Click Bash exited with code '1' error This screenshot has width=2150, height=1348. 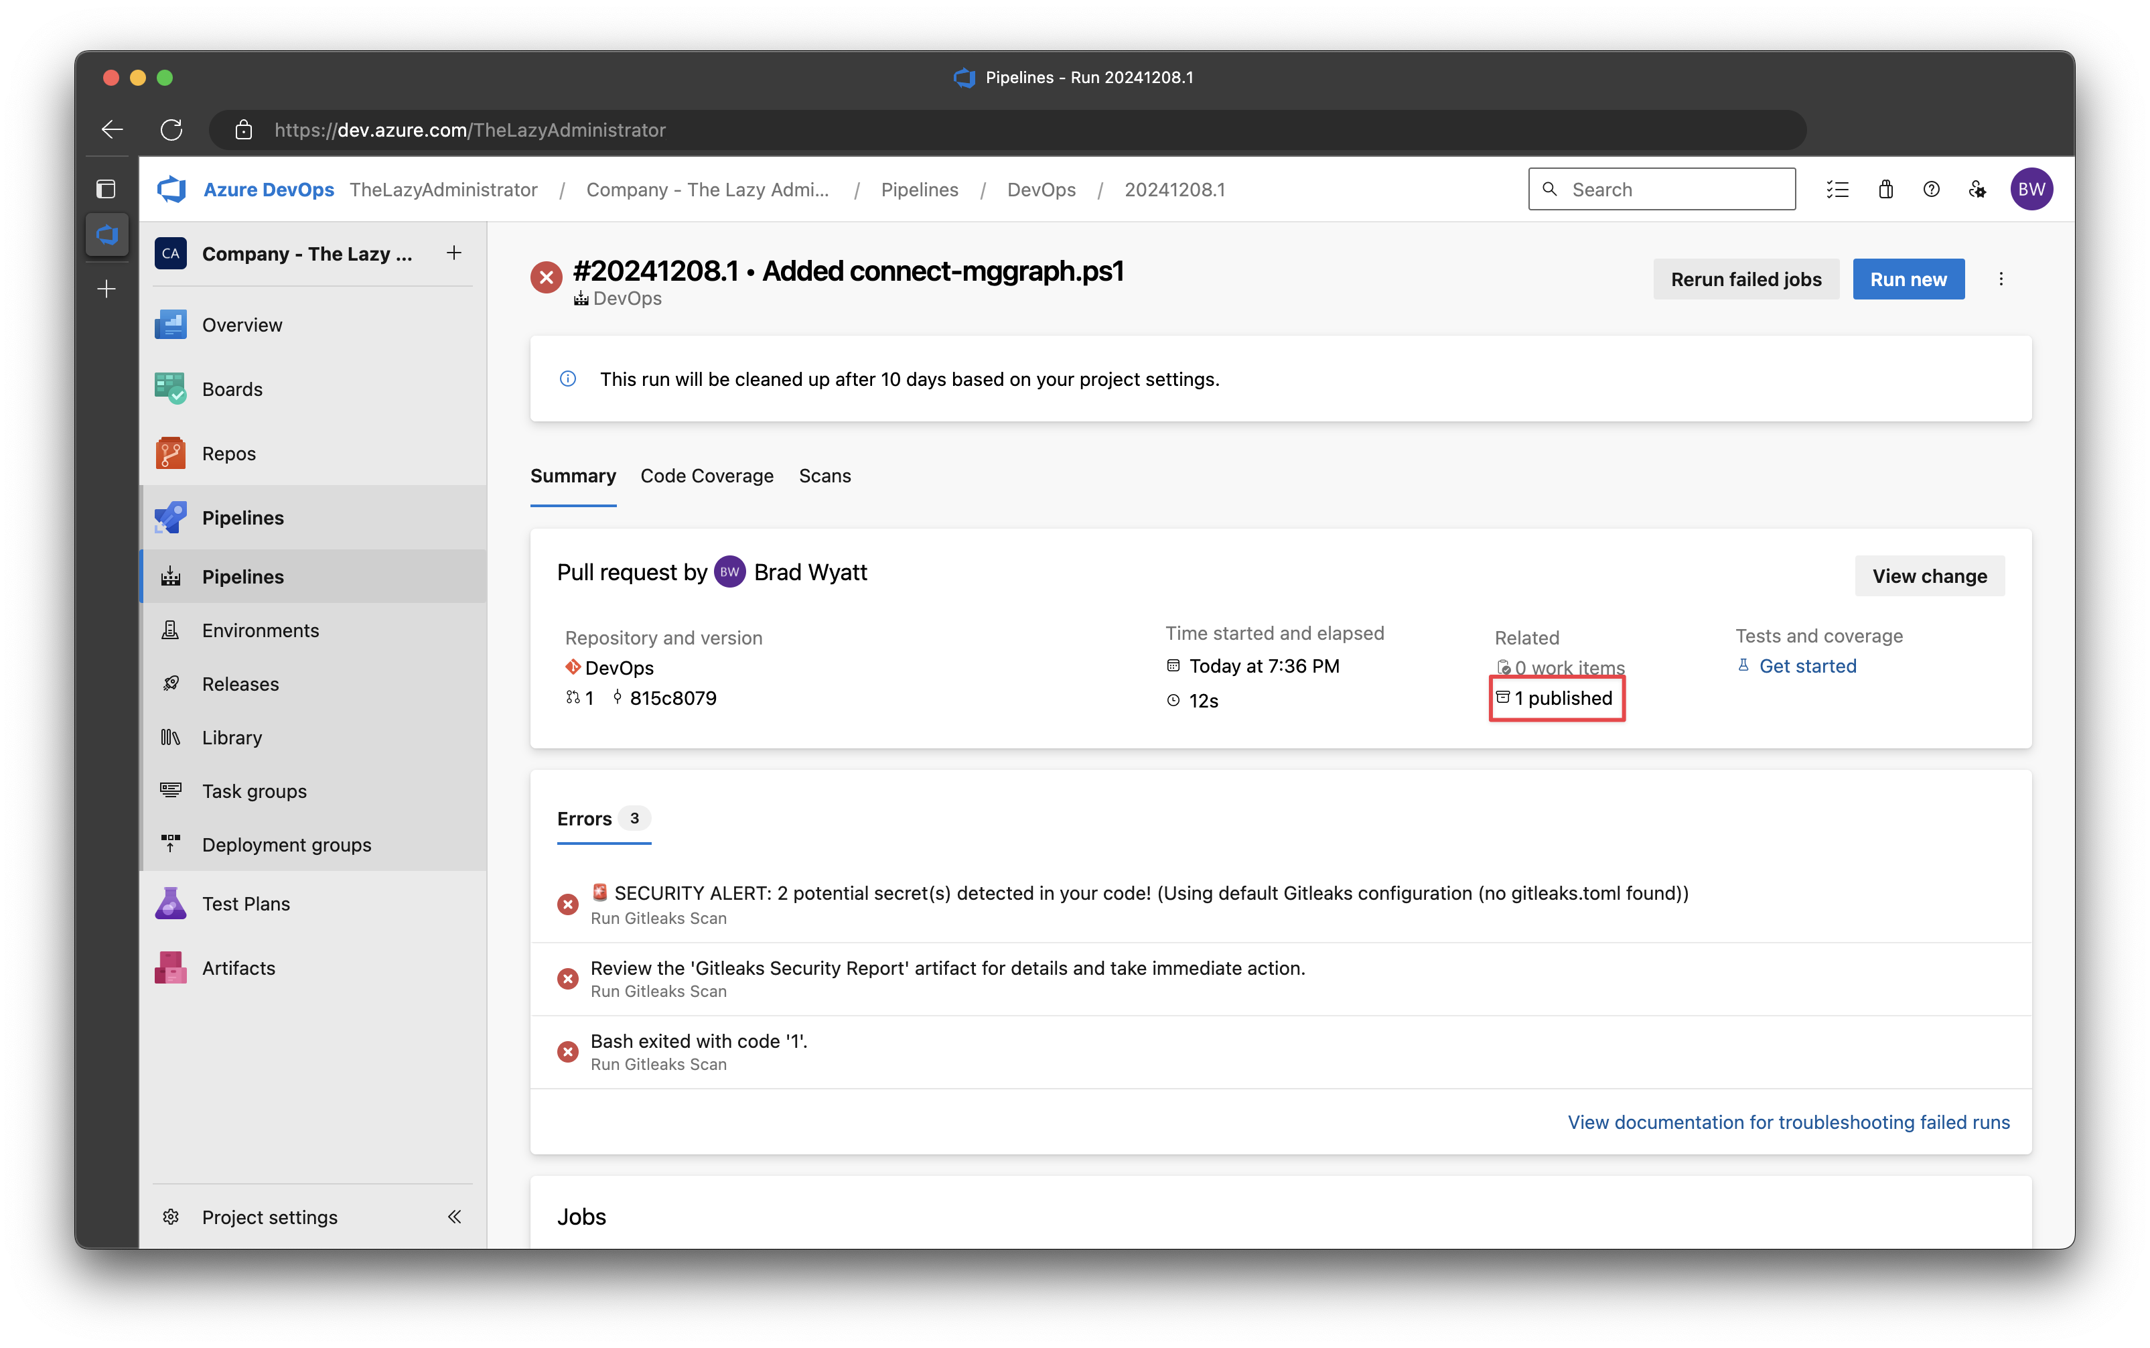coord(1279,1051)
